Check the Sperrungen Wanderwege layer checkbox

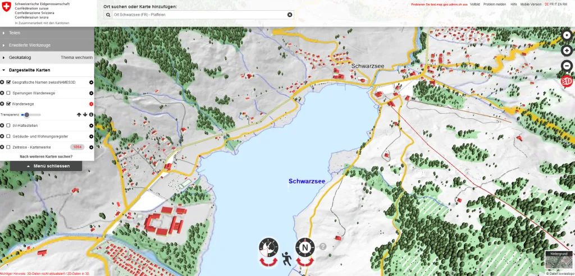[x=8, y=93]
